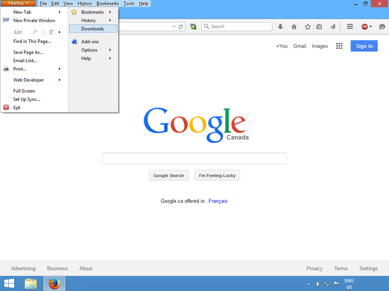Click the Copy icon in Edit row
The height and width of the screenshot is (291, 389).
point(44,32)
